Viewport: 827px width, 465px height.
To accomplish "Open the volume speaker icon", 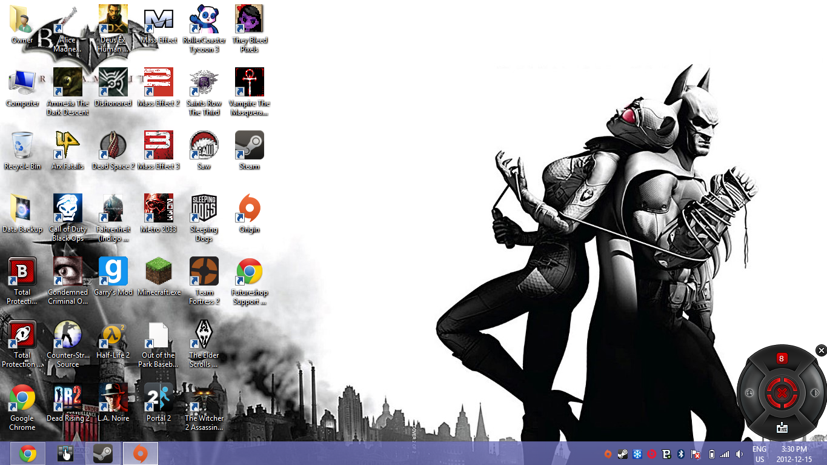I will (739, 453).
